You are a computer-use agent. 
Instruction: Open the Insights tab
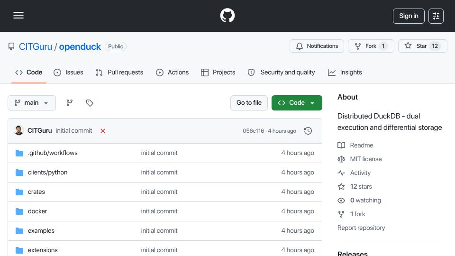tap(345, 72)
